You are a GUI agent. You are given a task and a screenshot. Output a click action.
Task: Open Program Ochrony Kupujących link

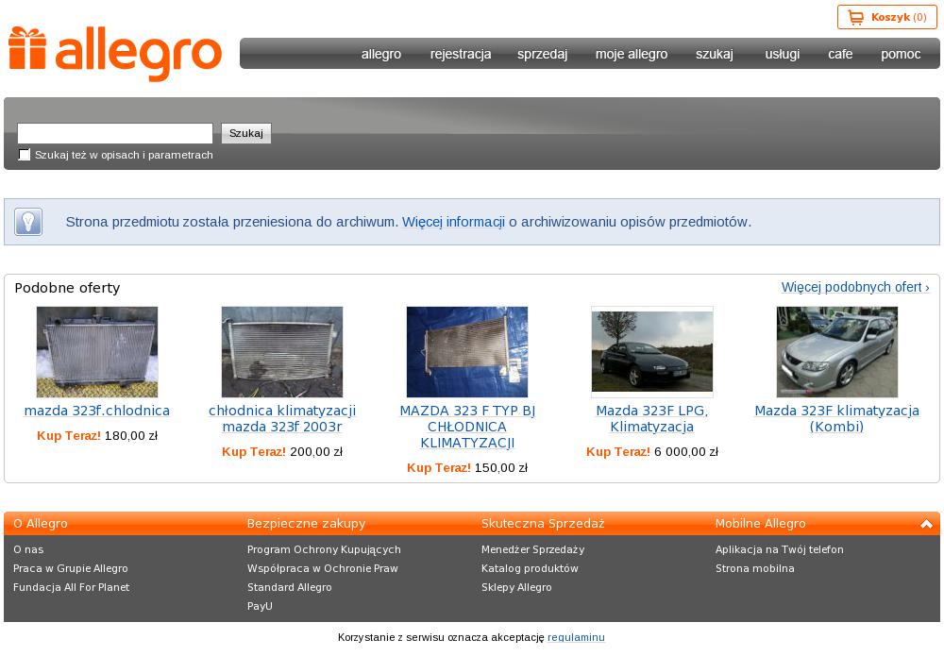pos(324,549)
